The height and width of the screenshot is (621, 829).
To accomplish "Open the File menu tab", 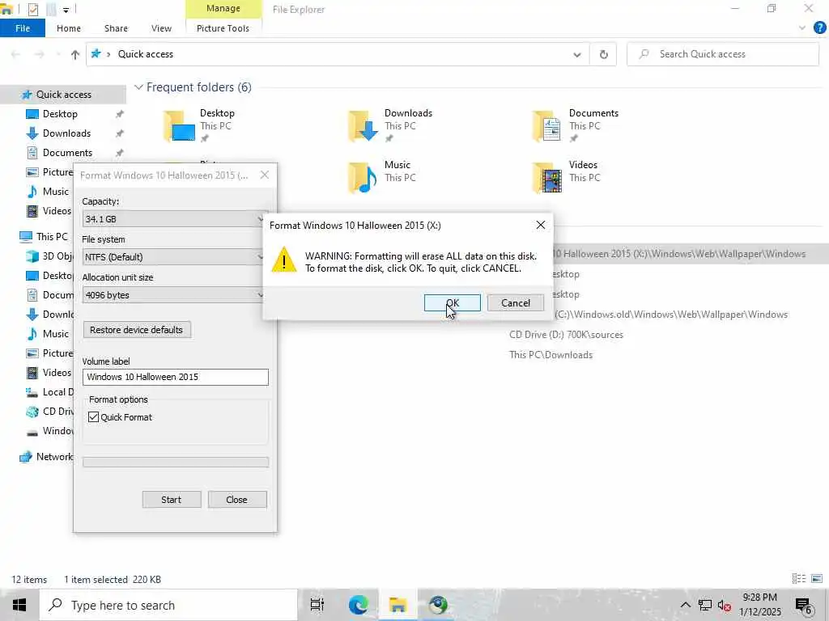I will click(23, 28).
